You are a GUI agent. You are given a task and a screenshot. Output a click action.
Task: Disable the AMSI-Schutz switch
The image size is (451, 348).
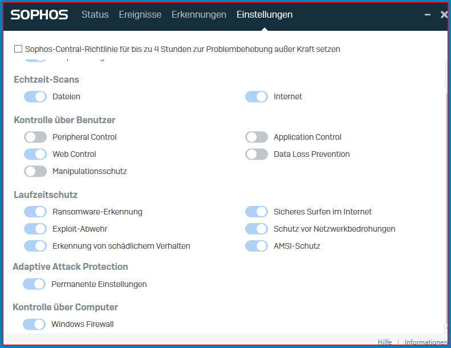tap(257, 246)
